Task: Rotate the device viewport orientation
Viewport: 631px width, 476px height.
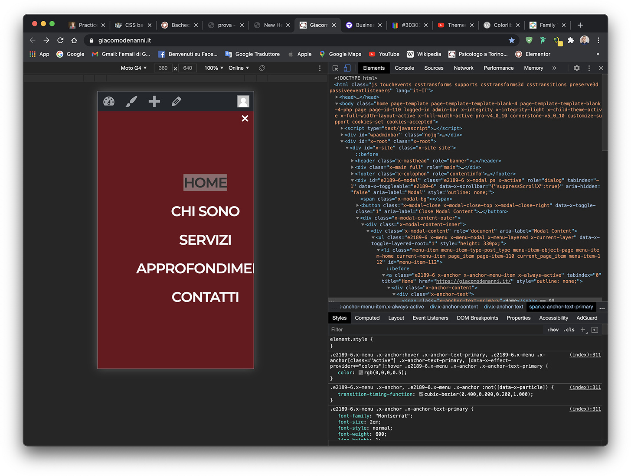Action: coord(262,68)
